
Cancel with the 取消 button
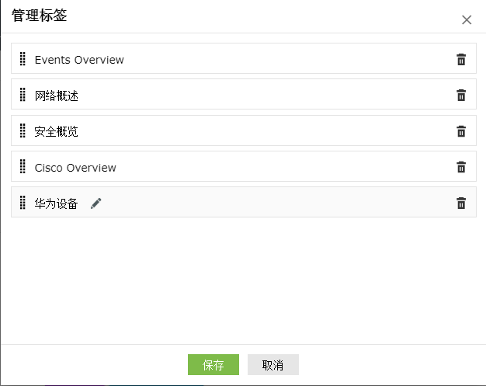pos(273,365)
